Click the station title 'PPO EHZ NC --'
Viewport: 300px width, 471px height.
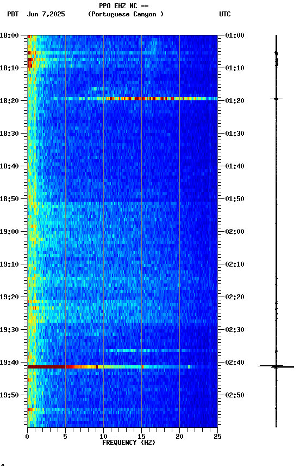[x=124, y=5]
